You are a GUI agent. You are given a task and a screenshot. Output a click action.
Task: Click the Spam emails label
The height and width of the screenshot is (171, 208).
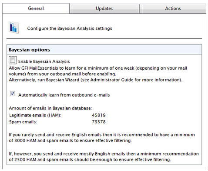click(x=23, y=122)
